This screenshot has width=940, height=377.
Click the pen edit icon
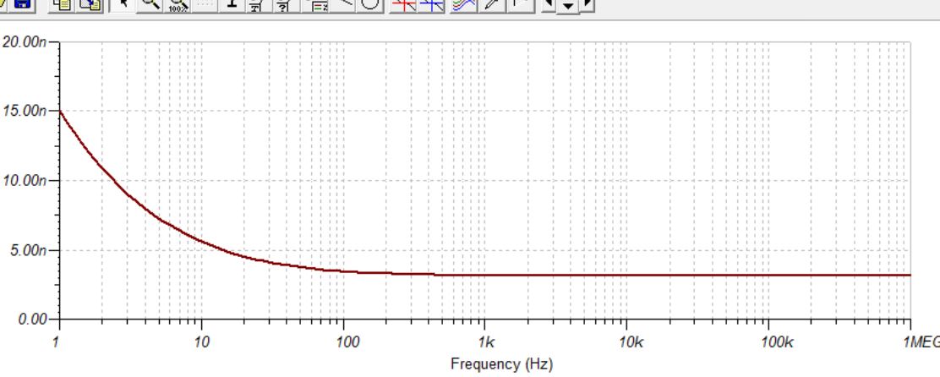pyautogui.click(x=492, y=4)
